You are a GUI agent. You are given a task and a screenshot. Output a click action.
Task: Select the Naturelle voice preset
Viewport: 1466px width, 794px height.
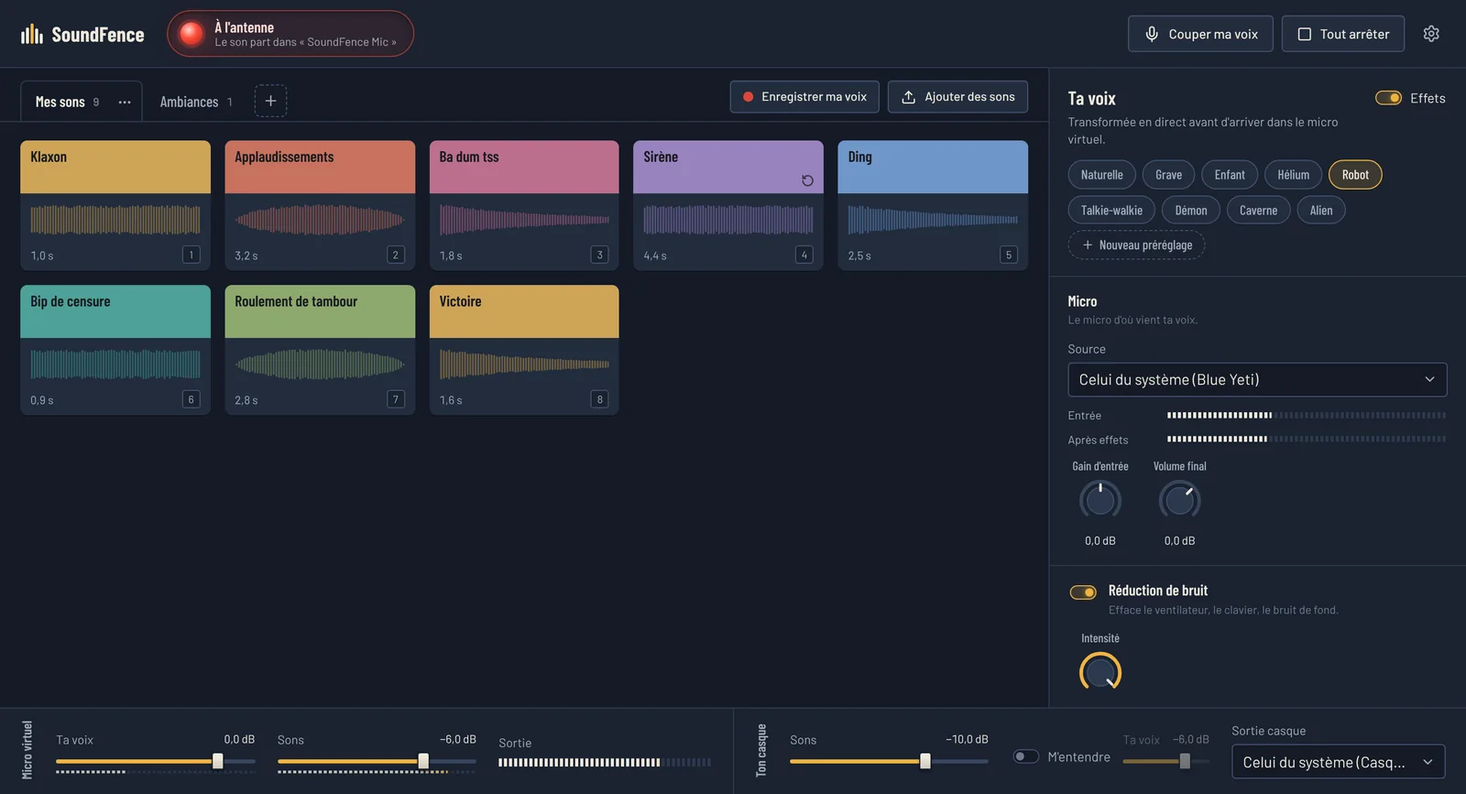pos(1101,175)
